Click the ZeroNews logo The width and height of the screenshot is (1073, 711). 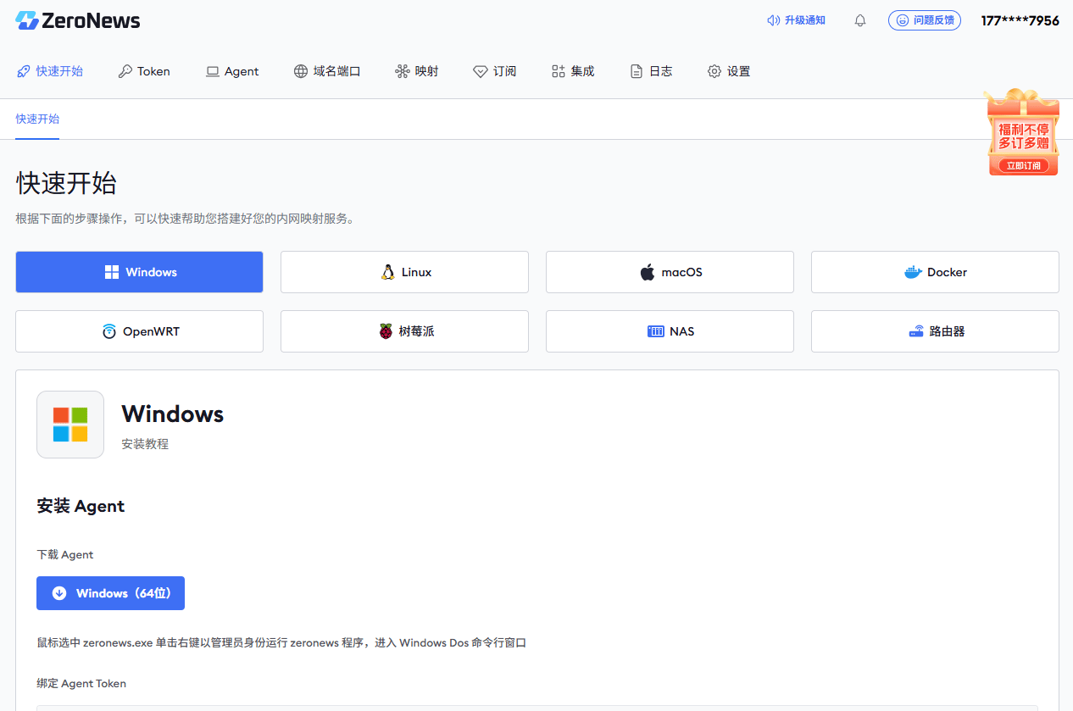point(77,20)
